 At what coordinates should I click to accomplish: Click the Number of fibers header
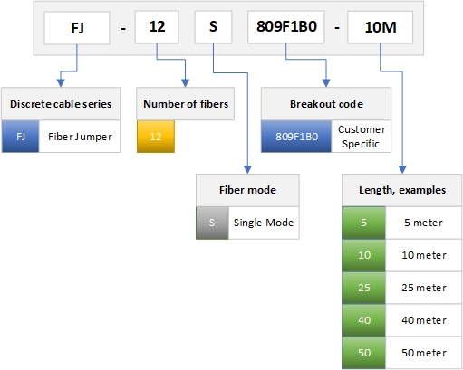[x=185, y=104]
